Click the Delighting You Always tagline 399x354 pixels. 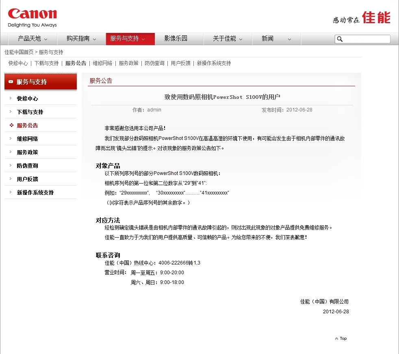(33, 25)
